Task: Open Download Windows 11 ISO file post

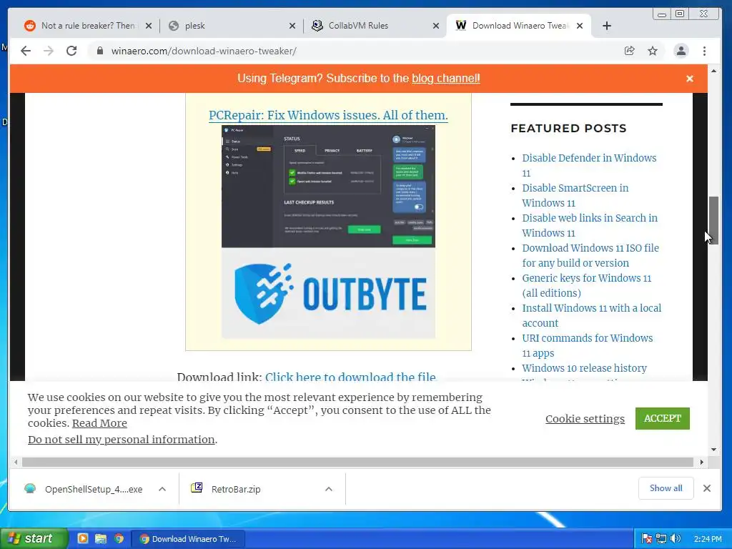Action: [590, 255]
